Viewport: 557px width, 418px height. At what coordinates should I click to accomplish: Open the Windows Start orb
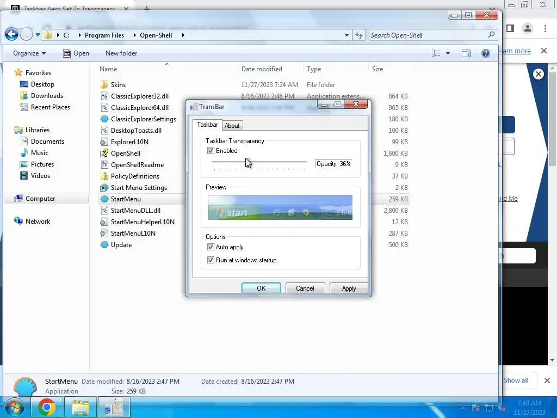(15, 407)
